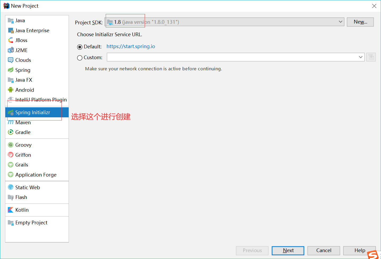Click the Groovy G icon
The height and width of the screenshot is (259, 381).
pyautogui.click(x=11, y=145)
